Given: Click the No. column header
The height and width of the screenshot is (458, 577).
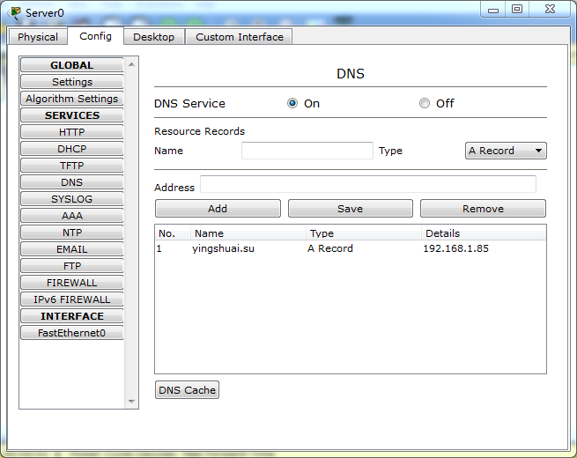Looking at the screenshot, I should click(x=173, y=233).
